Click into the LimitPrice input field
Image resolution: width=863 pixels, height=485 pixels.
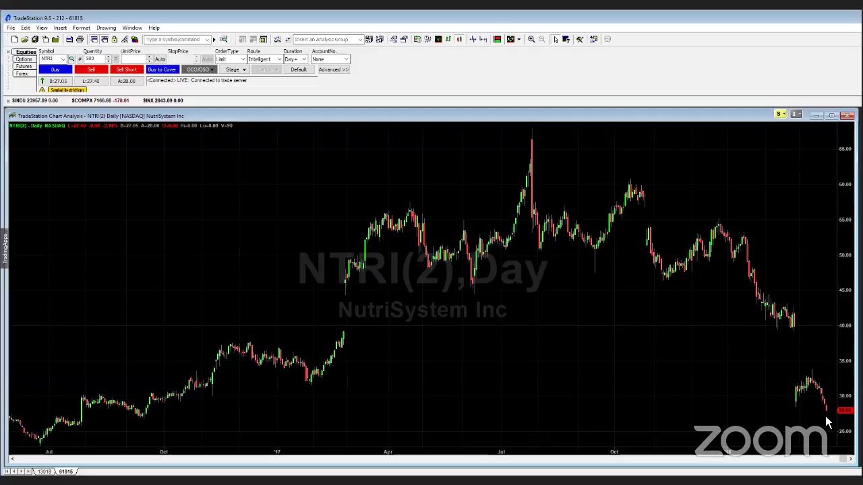click(133, 59)
